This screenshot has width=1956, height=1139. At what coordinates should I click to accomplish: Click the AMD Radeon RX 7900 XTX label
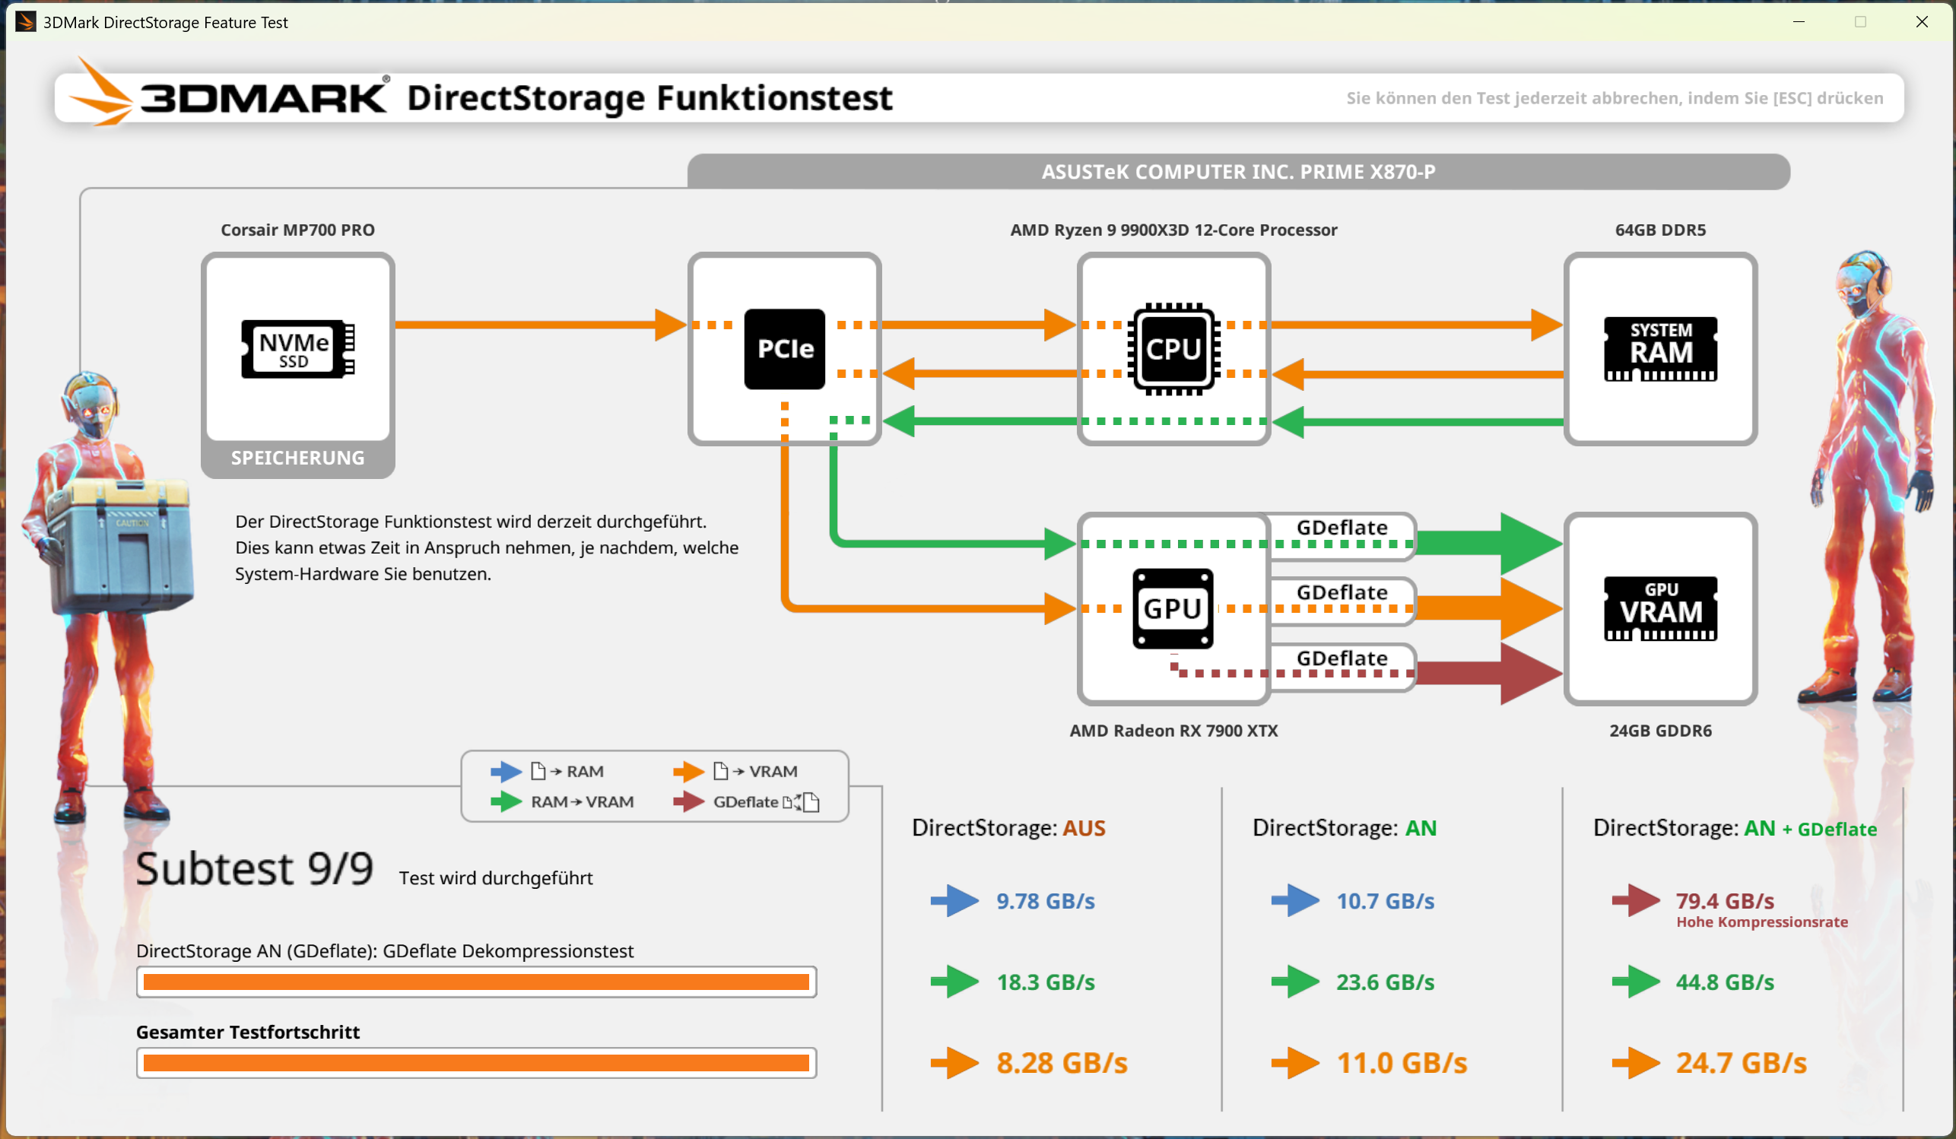(x=1173, y=731)
